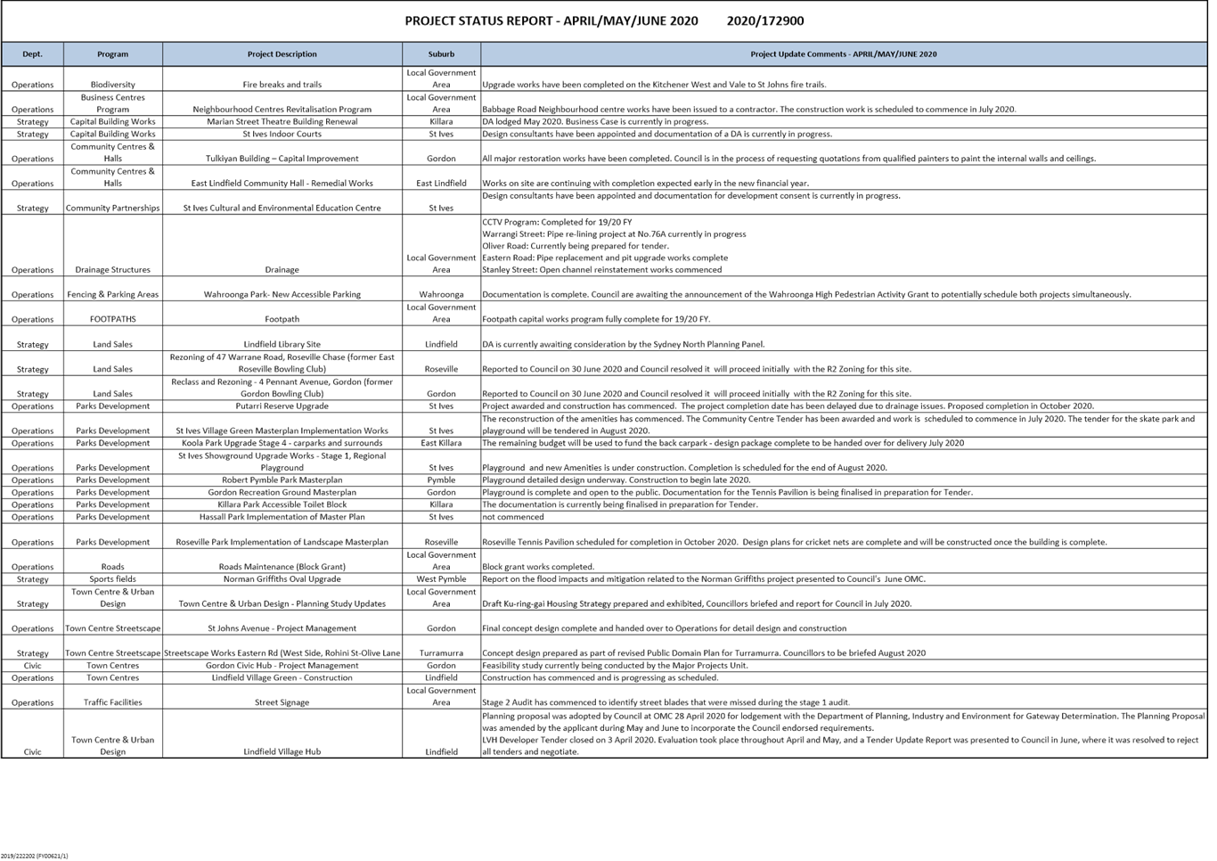Image resolution: width=1217 pixels, height=861 pixels.
Task: Select the Program column header
Action: [112, 54]
